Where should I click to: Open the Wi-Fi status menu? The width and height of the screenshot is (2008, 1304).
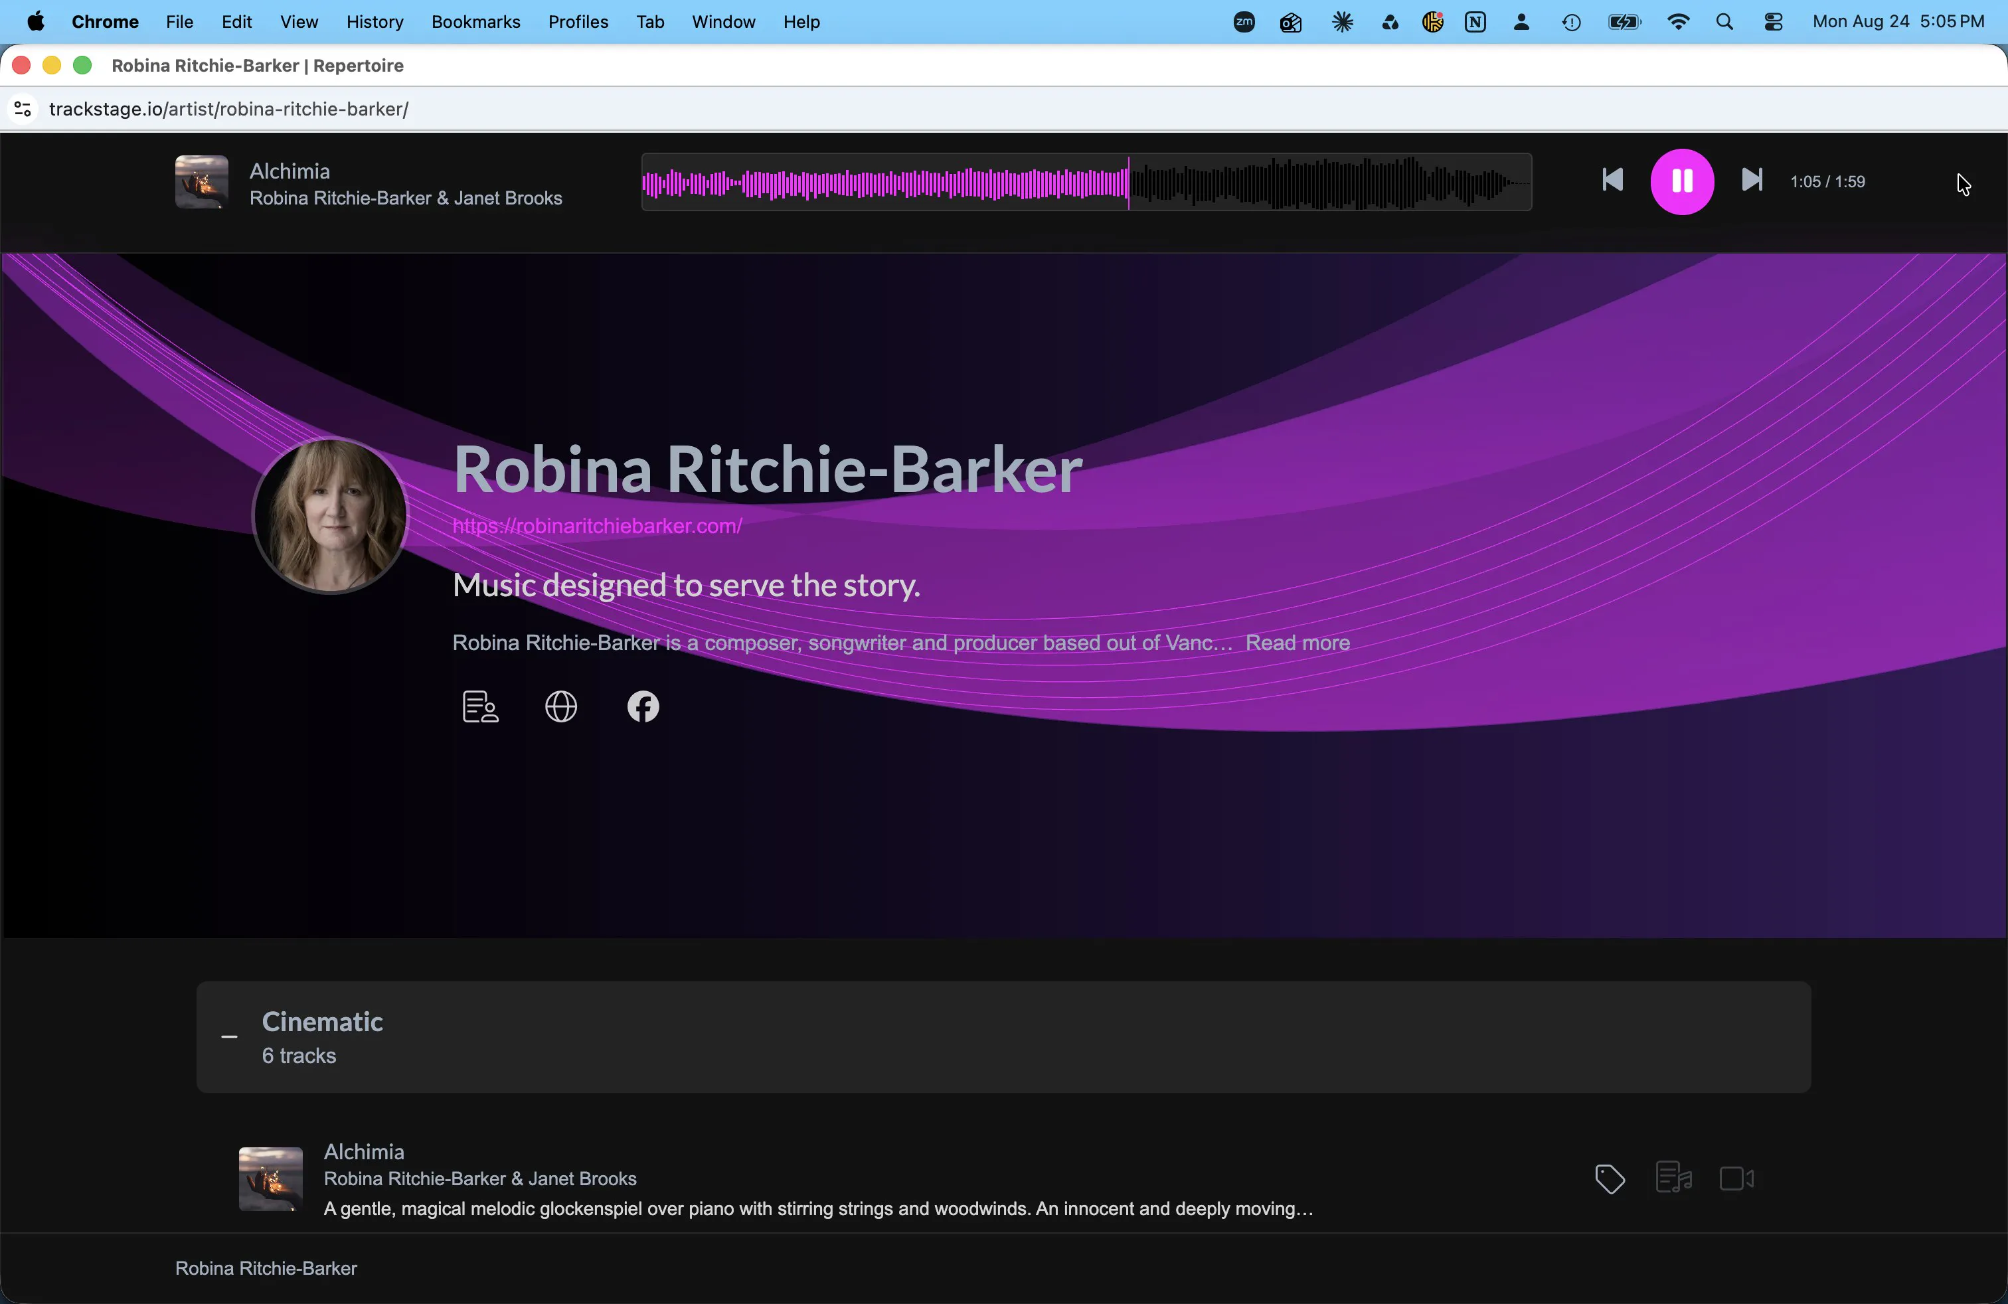click(x=1679, y=22)
